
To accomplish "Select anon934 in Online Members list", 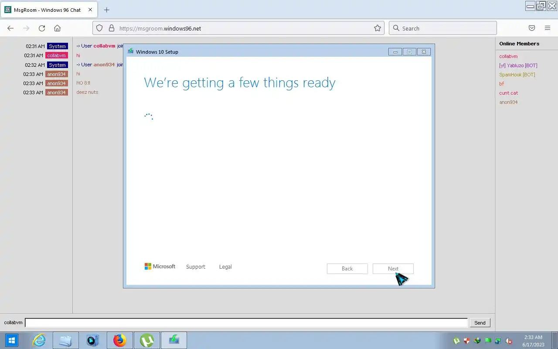I will [508, 102].
